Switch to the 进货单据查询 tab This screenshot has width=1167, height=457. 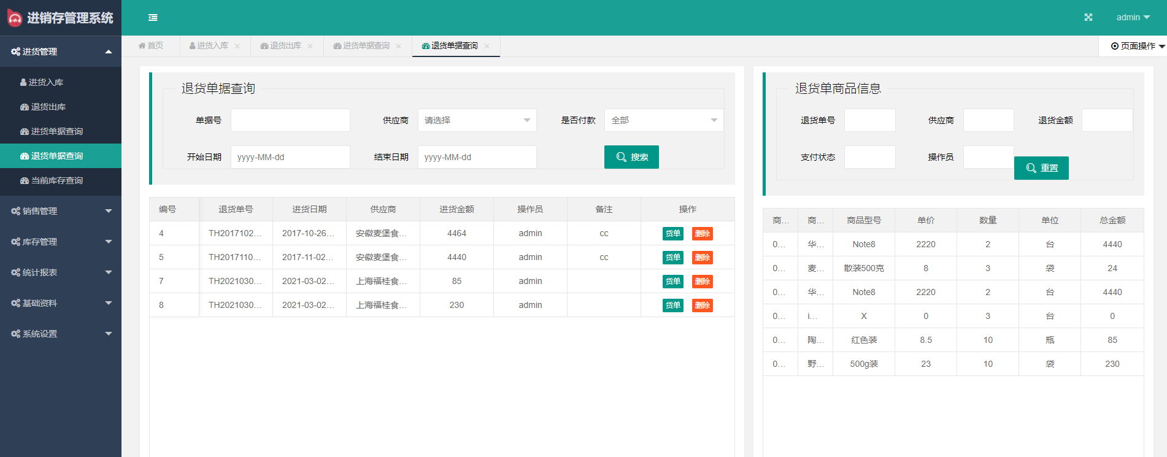pos(361,46)
